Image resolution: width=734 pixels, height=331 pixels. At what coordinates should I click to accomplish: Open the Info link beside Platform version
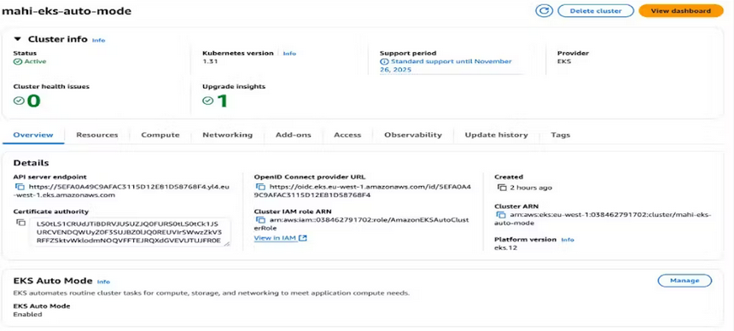[568, 240]
